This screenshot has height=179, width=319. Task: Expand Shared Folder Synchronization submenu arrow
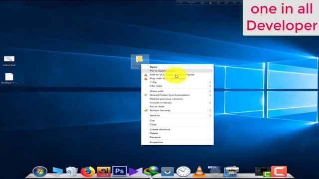coord(210,95)
